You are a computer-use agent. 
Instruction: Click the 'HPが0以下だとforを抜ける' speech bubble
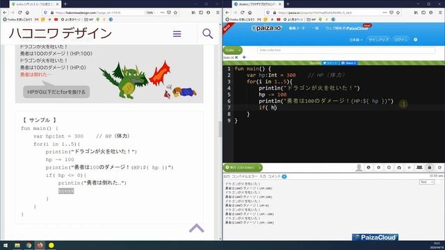(56, 92)
